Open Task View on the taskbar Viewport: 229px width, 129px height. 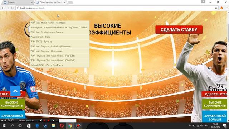tap(20, 126)
